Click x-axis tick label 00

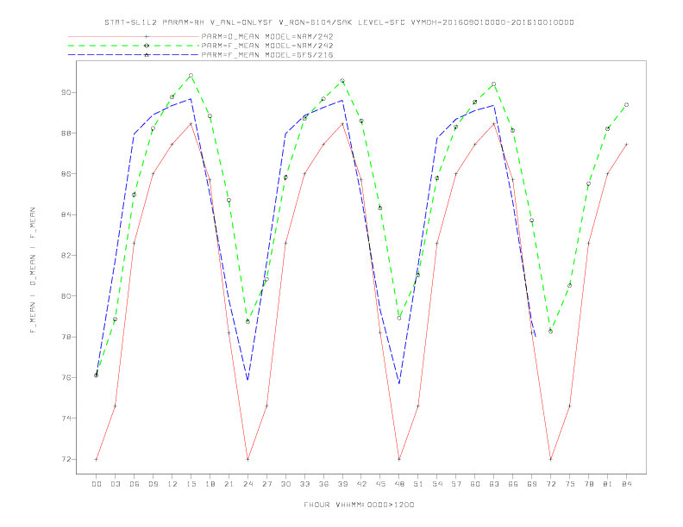tap(97, 484)
